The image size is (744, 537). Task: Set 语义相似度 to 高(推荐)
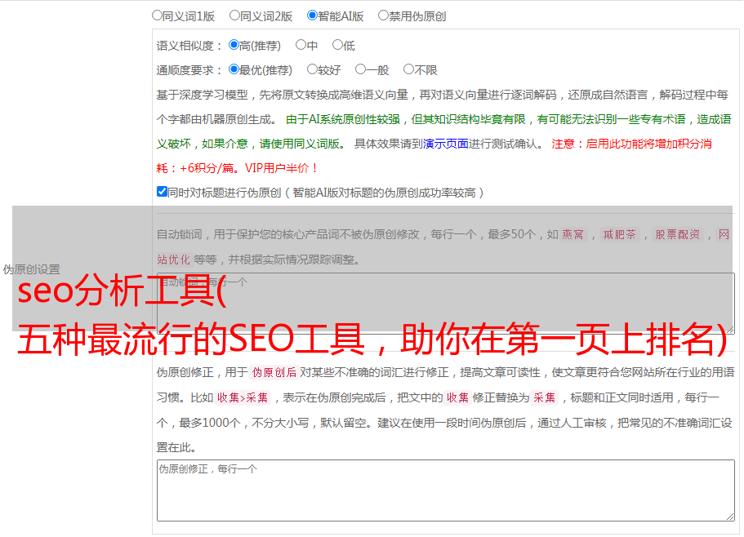pos(234,45)
